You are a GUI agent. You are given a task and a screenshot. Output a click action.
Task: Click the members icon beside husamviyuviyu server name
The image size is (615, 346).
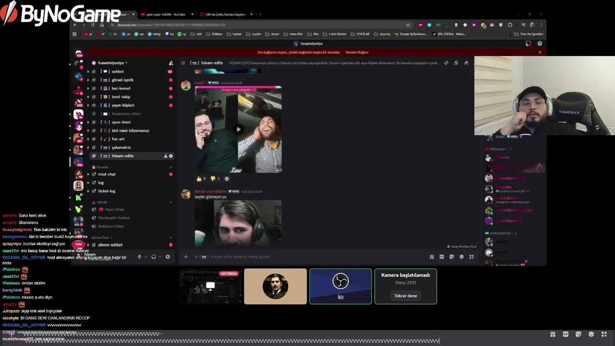coord(171,63)
